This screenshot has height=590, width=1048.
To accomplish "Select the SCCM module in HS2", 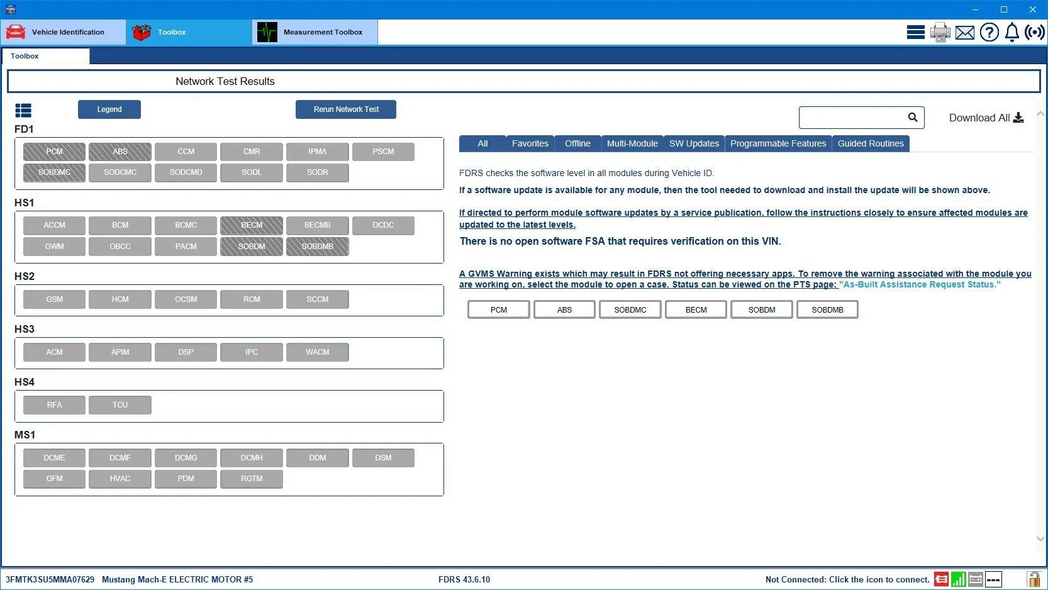I will [317, 299].
